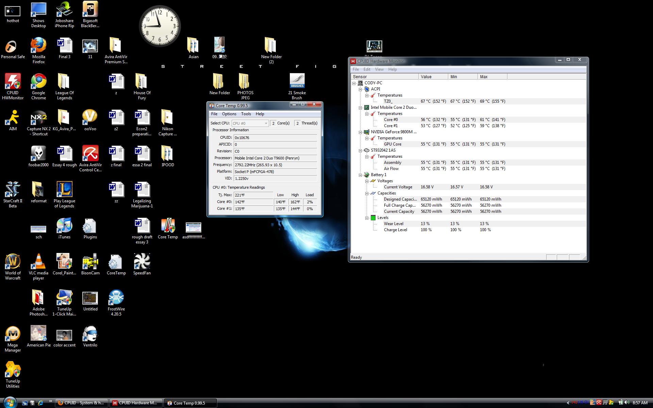Screen dimensions: 653x408
Task: Open the File menu in HWMonitor
Action: pos(356,69)
